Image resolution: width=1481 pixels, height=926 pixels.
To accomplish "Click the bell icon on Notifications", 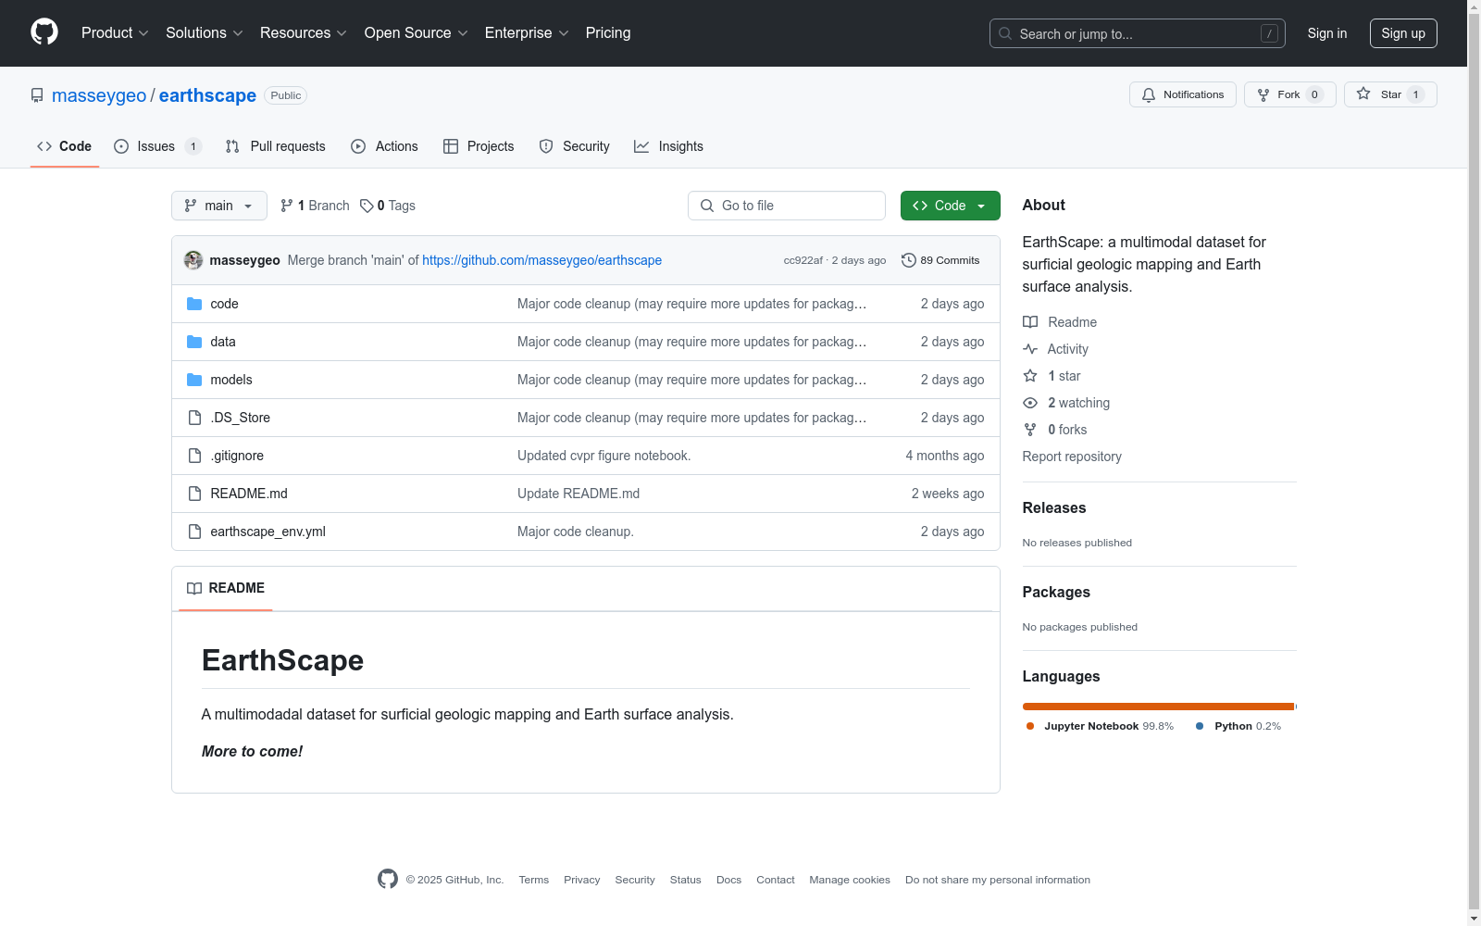I will tap(1149, 94).
